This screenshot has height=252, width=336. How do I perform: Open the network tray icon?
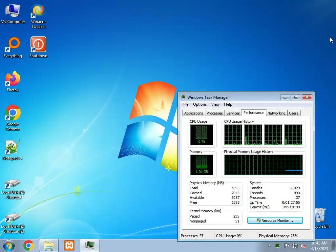click(295, 246)
